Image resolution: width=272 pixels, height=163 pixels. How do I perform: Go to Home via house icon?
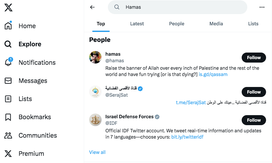coord(8,26)
